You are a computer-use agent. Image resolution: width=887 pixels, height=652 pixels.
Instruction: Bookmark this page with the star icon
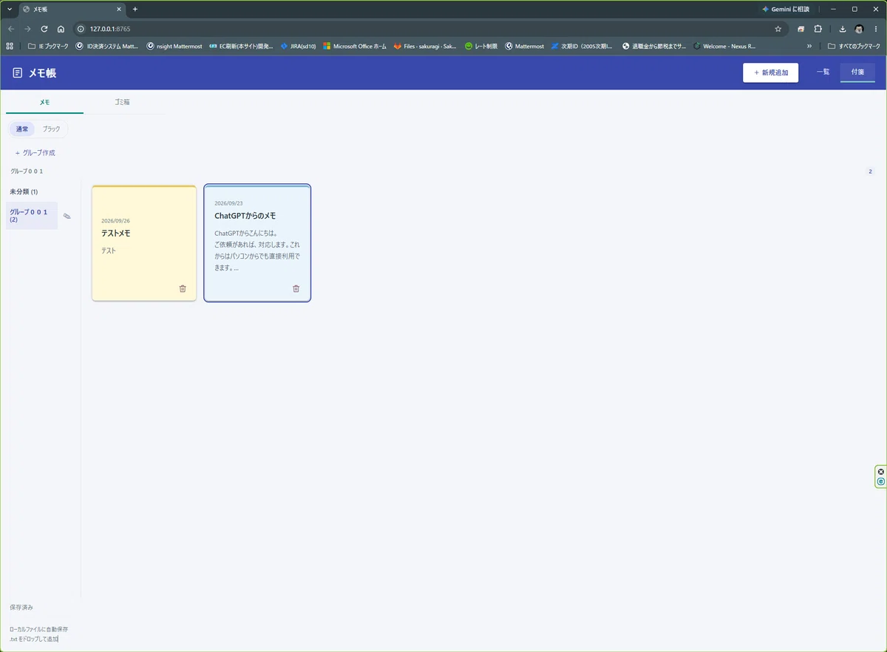point(778,29)
